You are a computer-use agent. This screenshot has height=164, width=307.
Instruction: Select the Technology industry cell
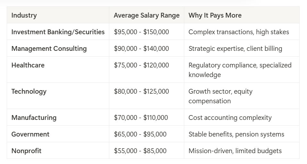pyautogui.click(x=29, y=91)
